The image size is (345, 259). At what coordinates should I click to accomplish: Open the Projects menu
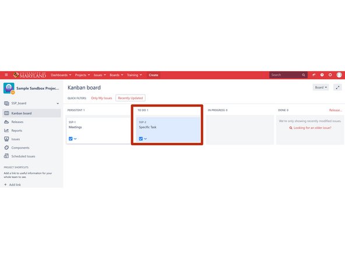click(x=82, y=75)
